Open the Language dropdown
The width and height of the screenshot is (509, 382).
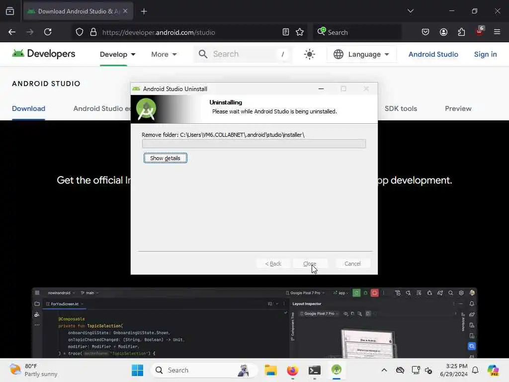pyautogui.click(x=361, y=54)
